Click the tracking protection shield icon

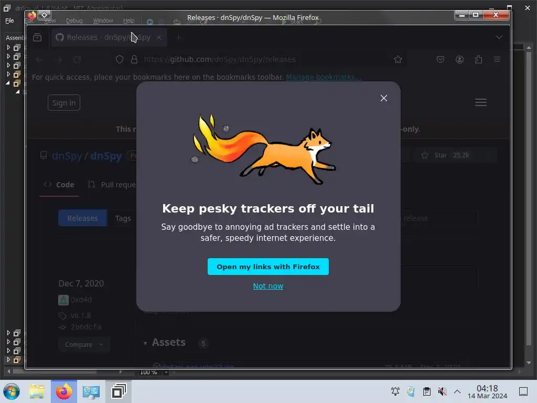tap(119, 60)
